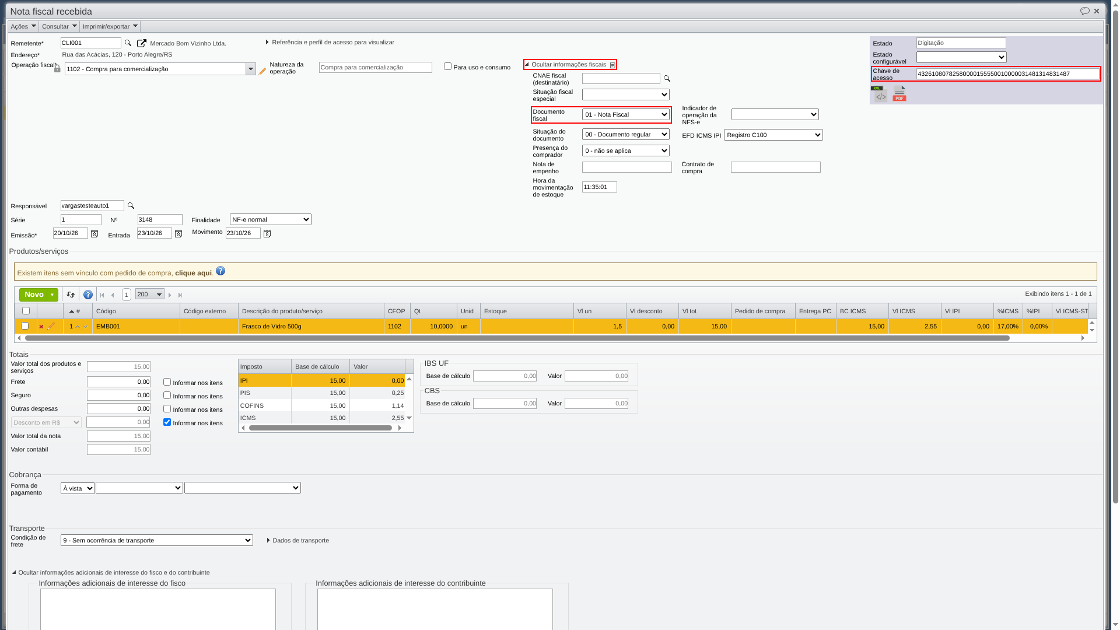Enable Informar nos itens for Seguro
Viewport: 1120px width, 630px height.
[167, 395]
